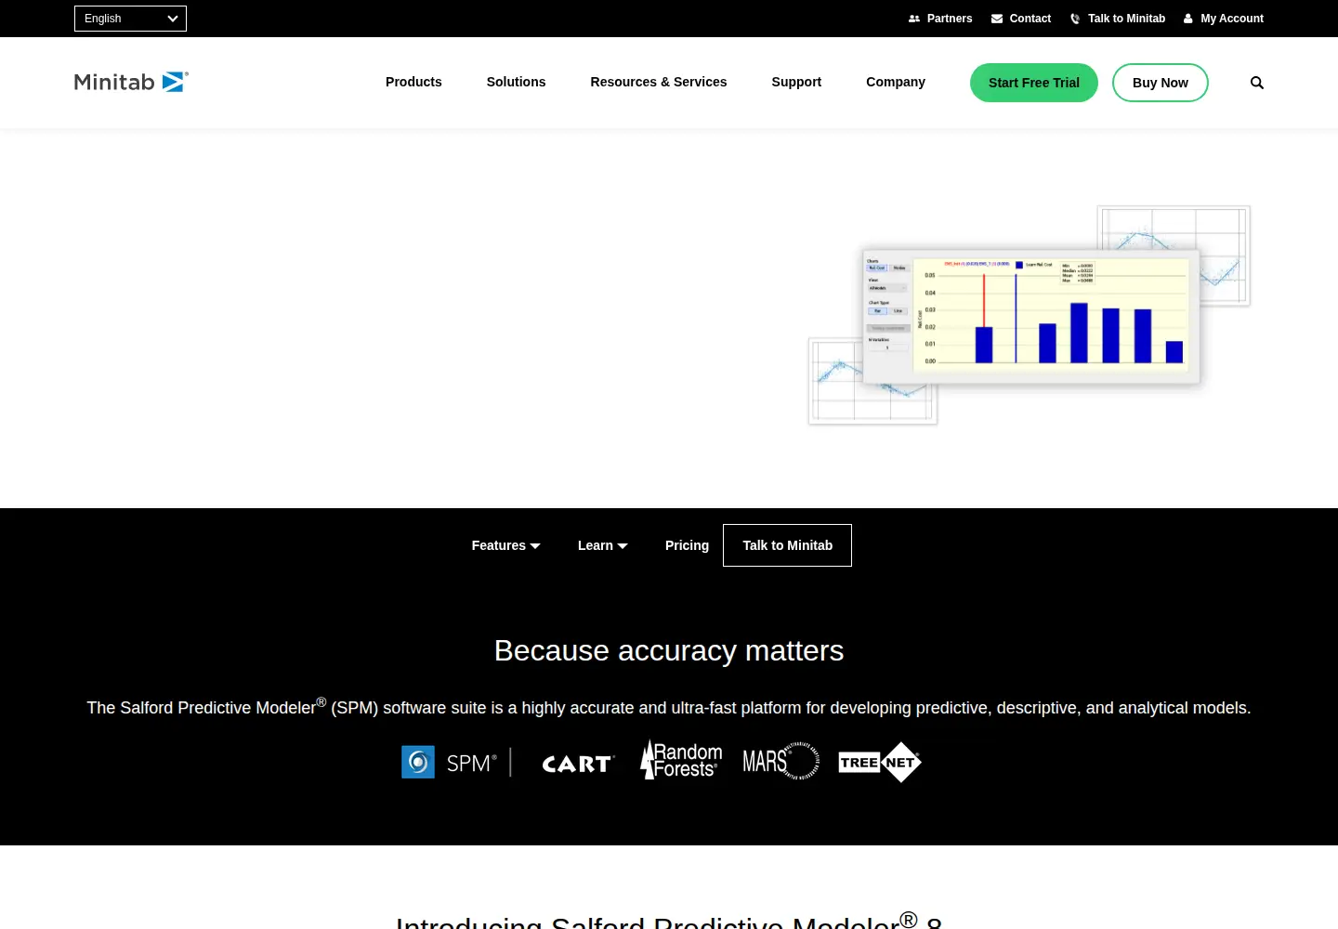1338x929 pixels.
Task: Open Resources & Services menu
Action: pos(659,82)
